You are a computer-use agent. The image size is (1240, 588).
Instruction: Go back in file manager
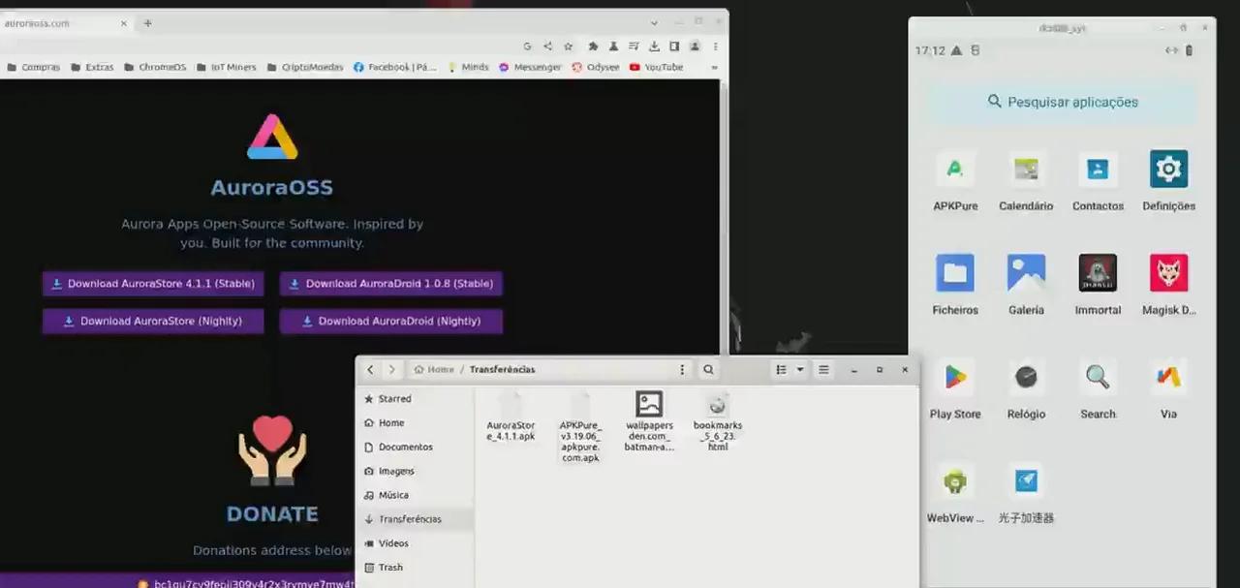(x=370, y=369)
